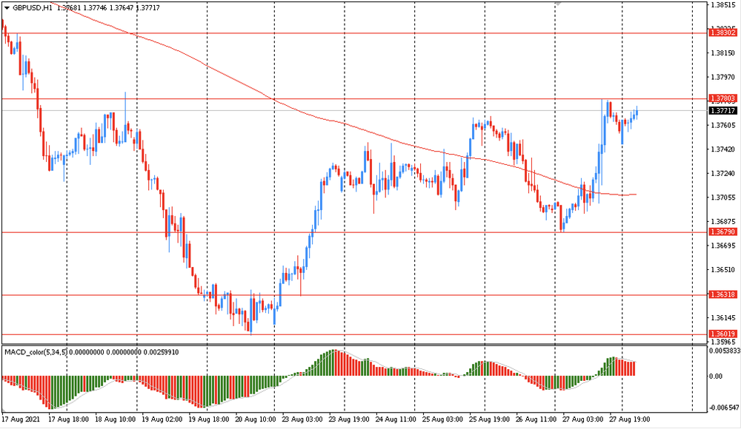Click the 17 Aug 18:00 time label
This screenshot has height=429, width=741.
pyautogui.click(x=69, y=419)
